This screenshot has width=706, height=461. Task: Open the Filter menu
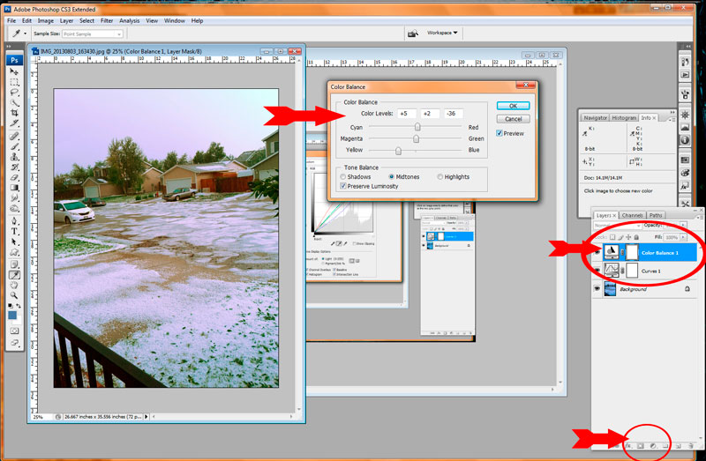107,20
